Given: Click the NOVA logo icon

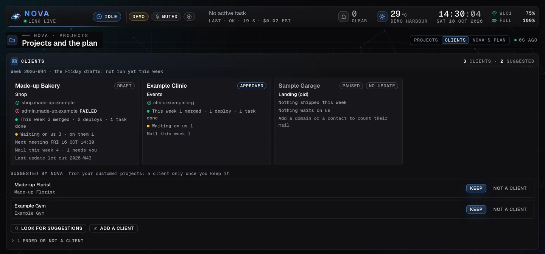Looking at the screenshot, I should 16,17.
